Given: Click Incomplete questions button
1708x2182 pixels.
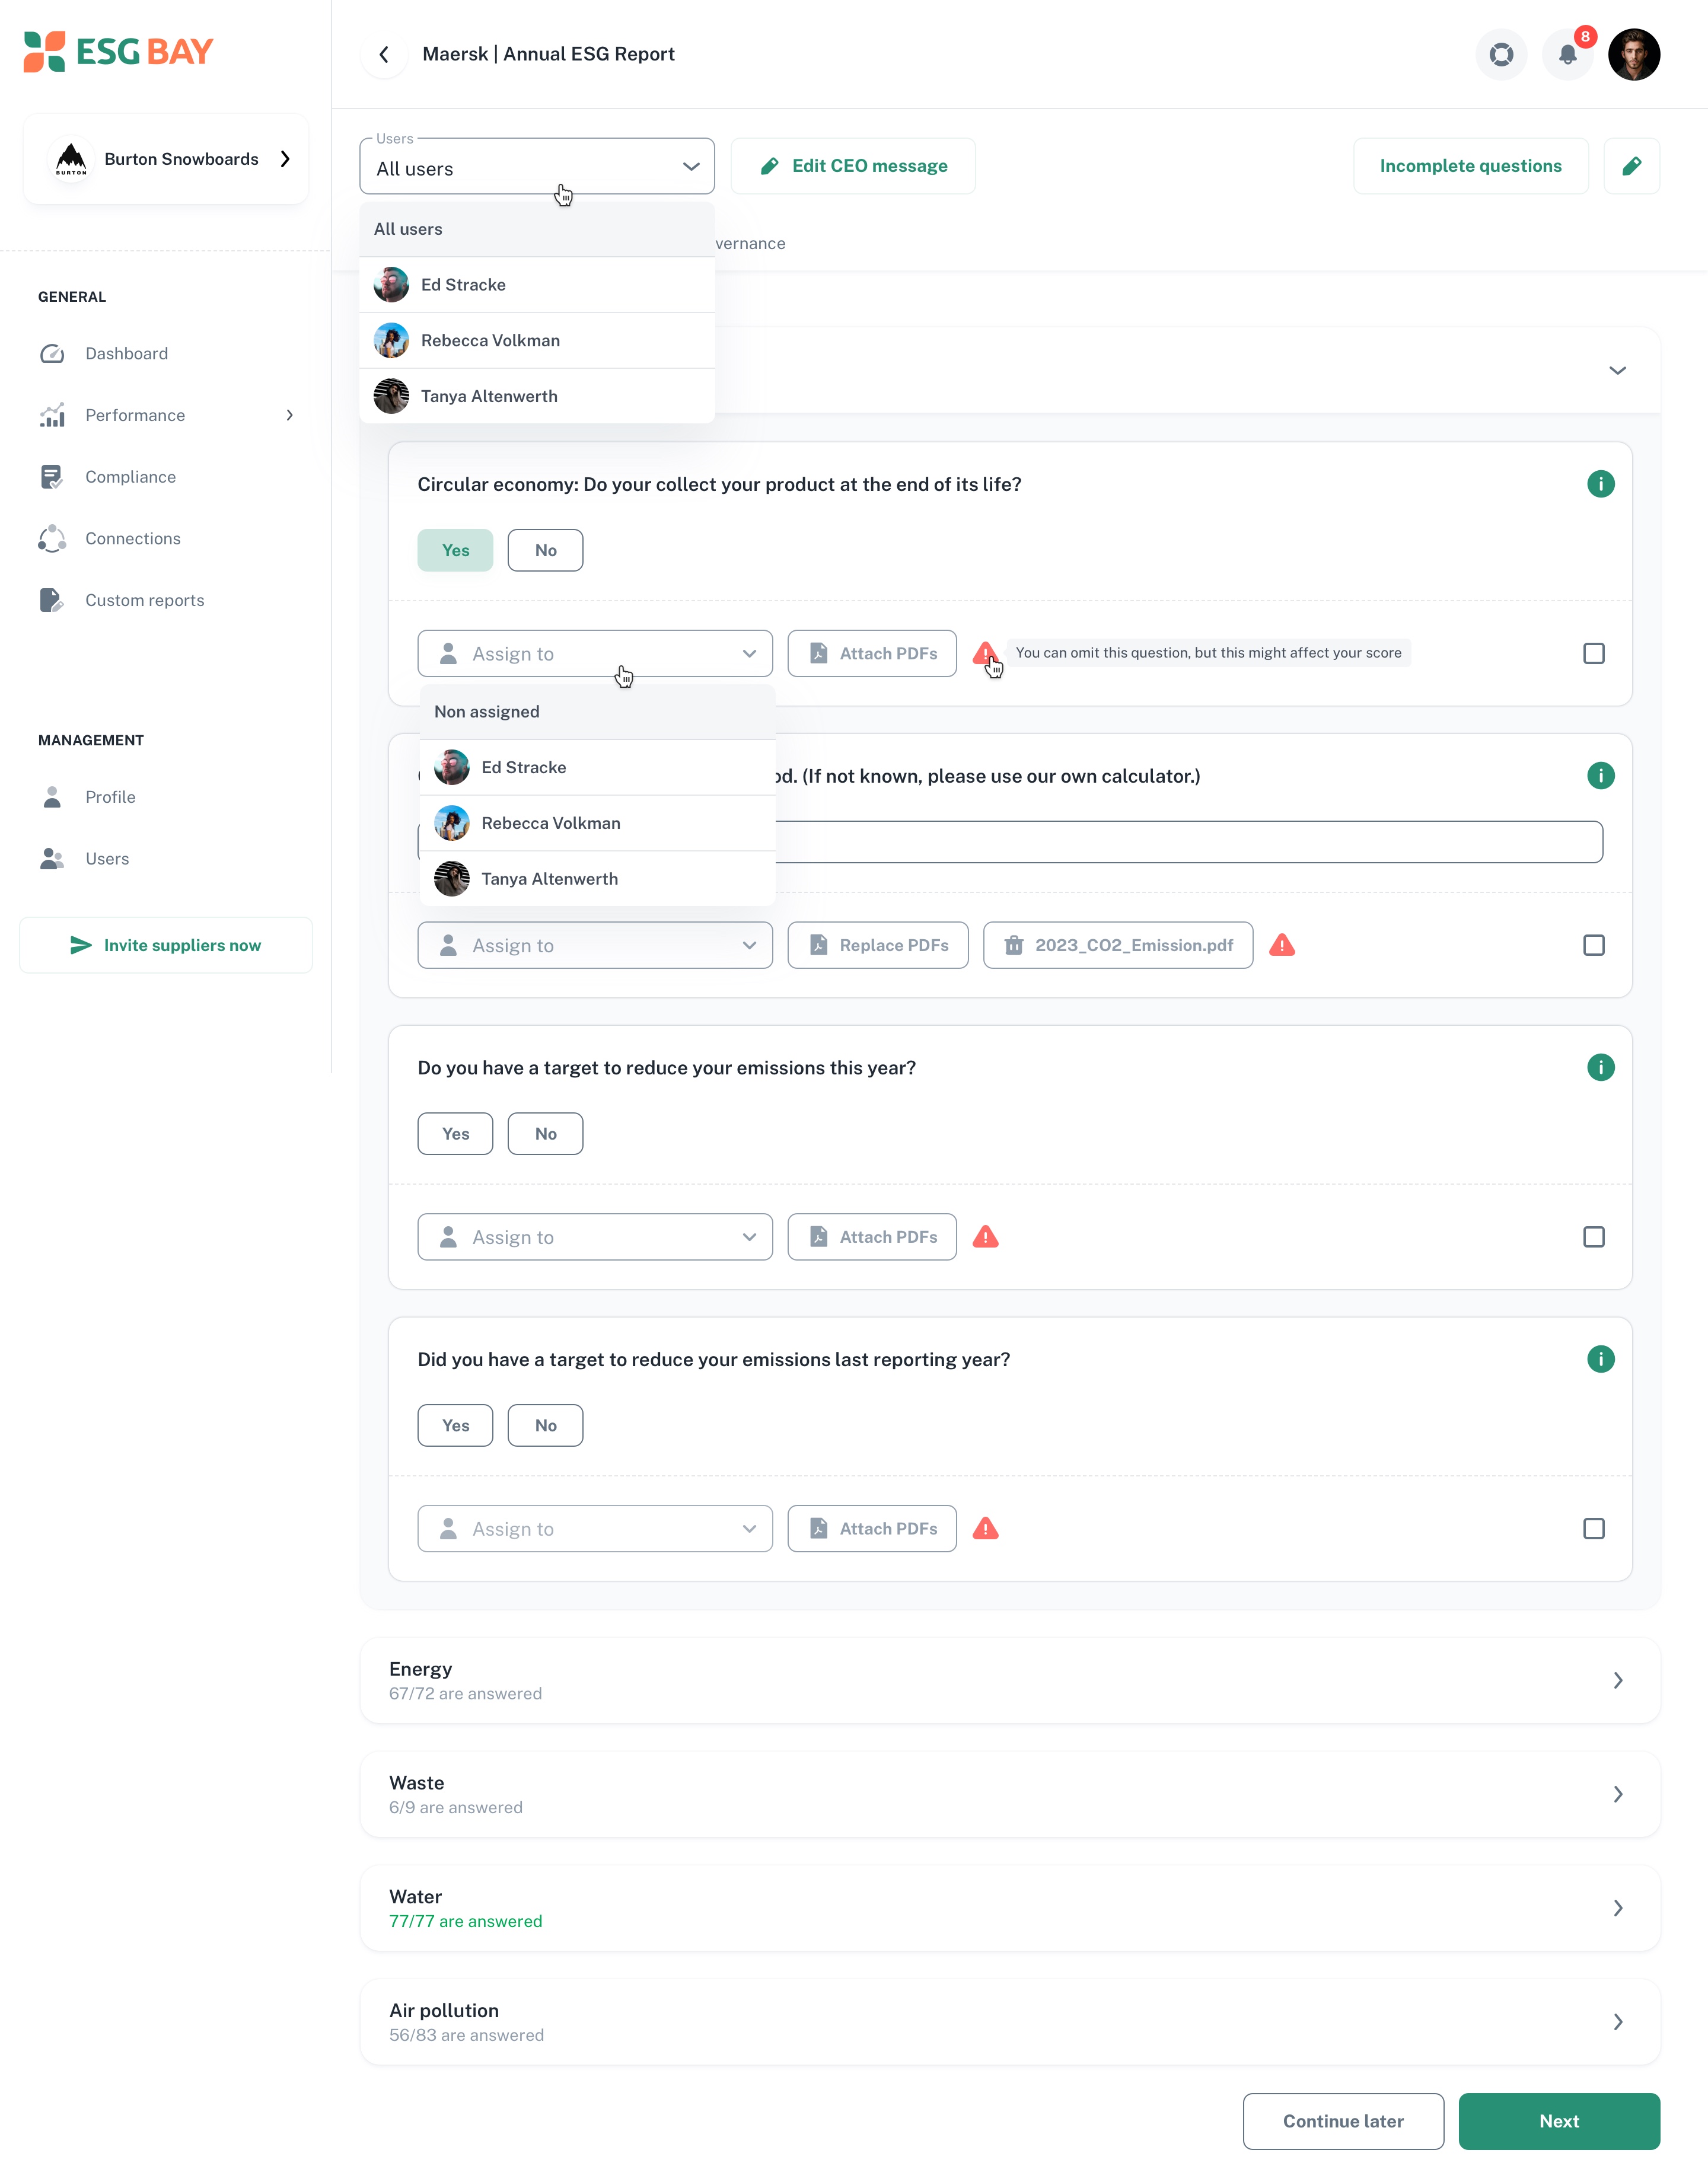Looking at the screenshot, I should pos(1470,166).
